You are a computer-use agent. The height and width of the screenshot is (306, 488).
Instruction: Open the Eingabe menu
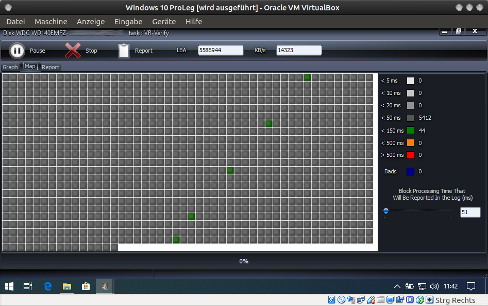pyautogui.click(x=128, y=22)
